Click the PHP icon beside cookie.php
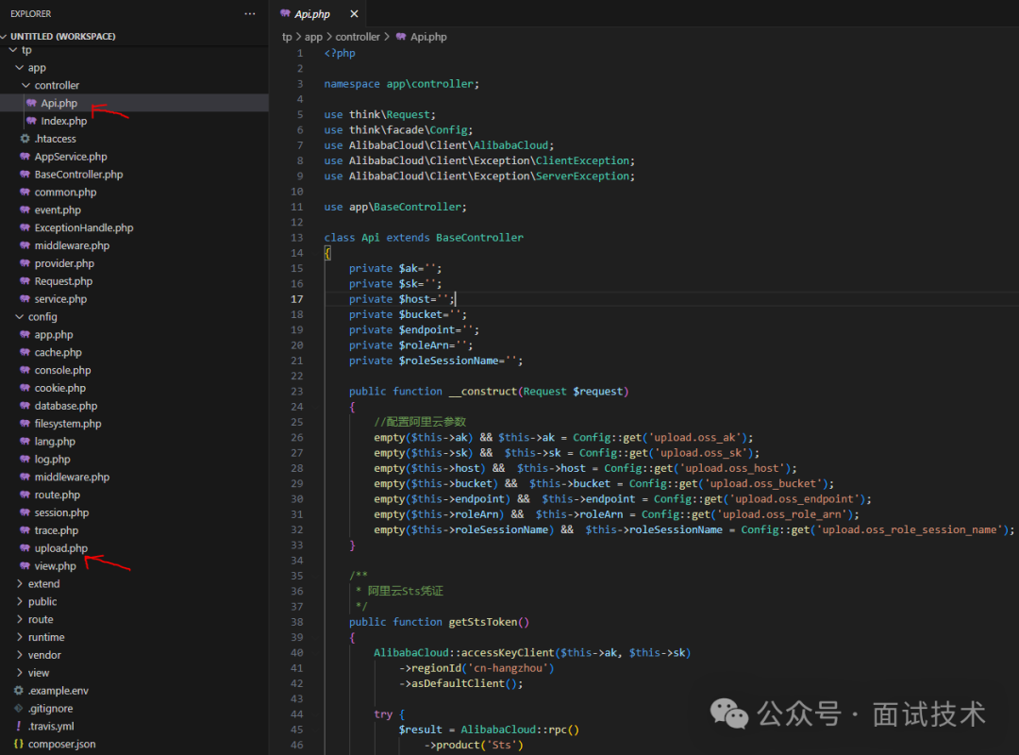1019x755 pixels. tap(25, 388)
